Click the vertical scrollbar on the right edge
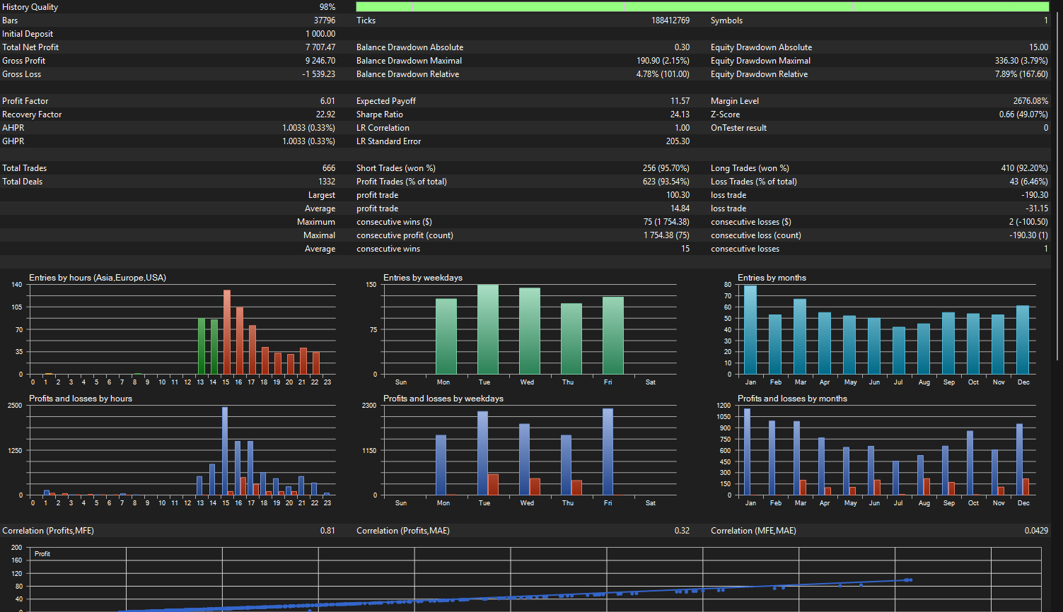The image size is (1063, 612). [x=1057, y=306]
